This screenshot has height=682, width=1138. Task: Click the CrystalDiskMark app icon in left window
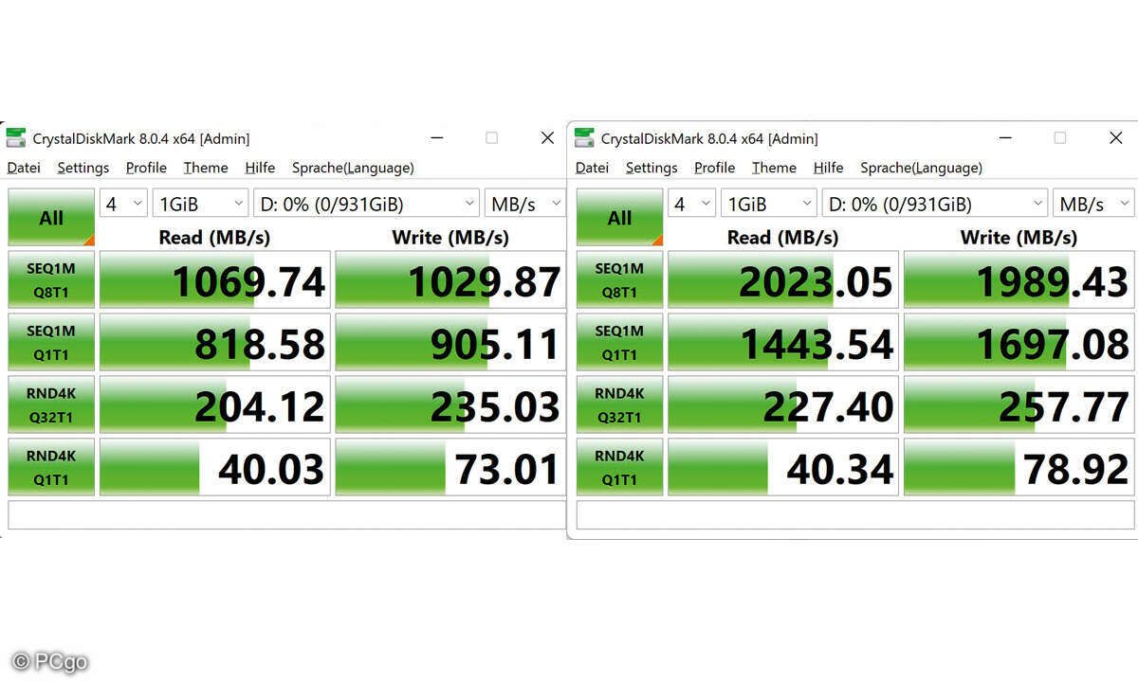click(16, 138)
